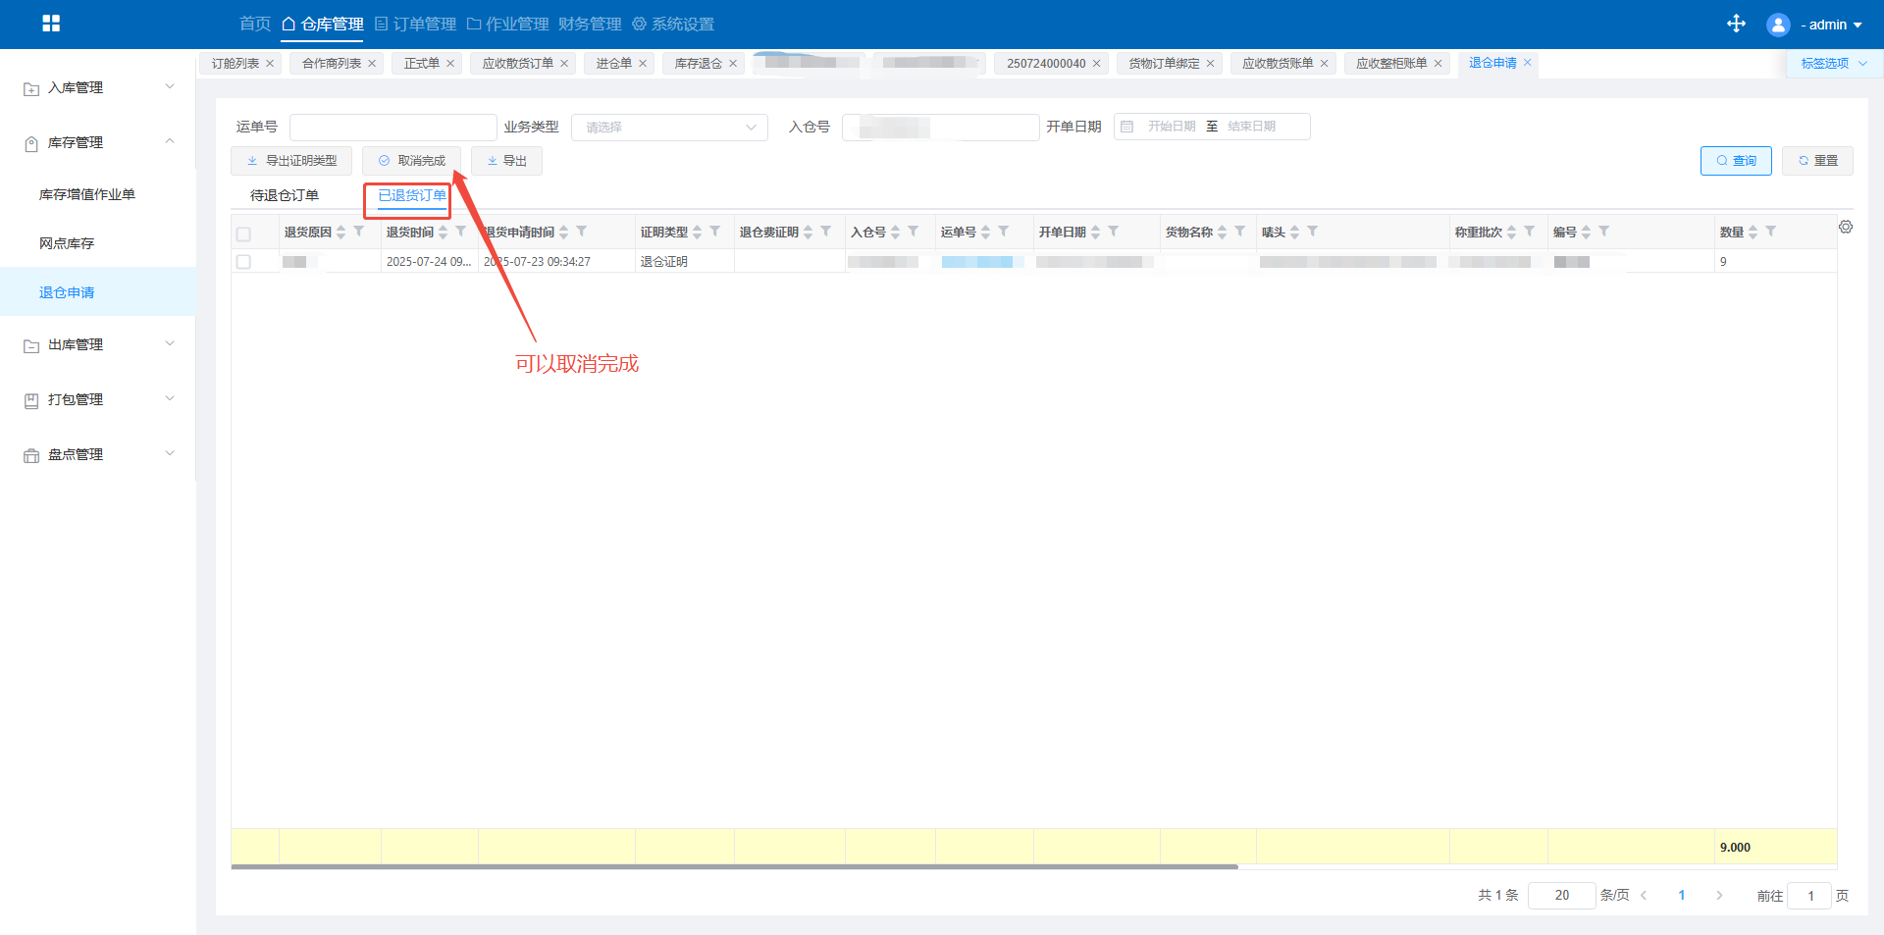Open the 标签选项 dropdown
This screenshot has height=935, width=1884.
point(1833,64)
